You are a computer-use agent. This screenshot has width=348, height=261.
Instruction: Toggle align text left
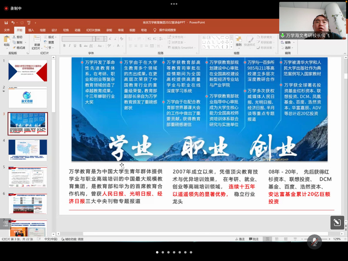click(130, 46)
